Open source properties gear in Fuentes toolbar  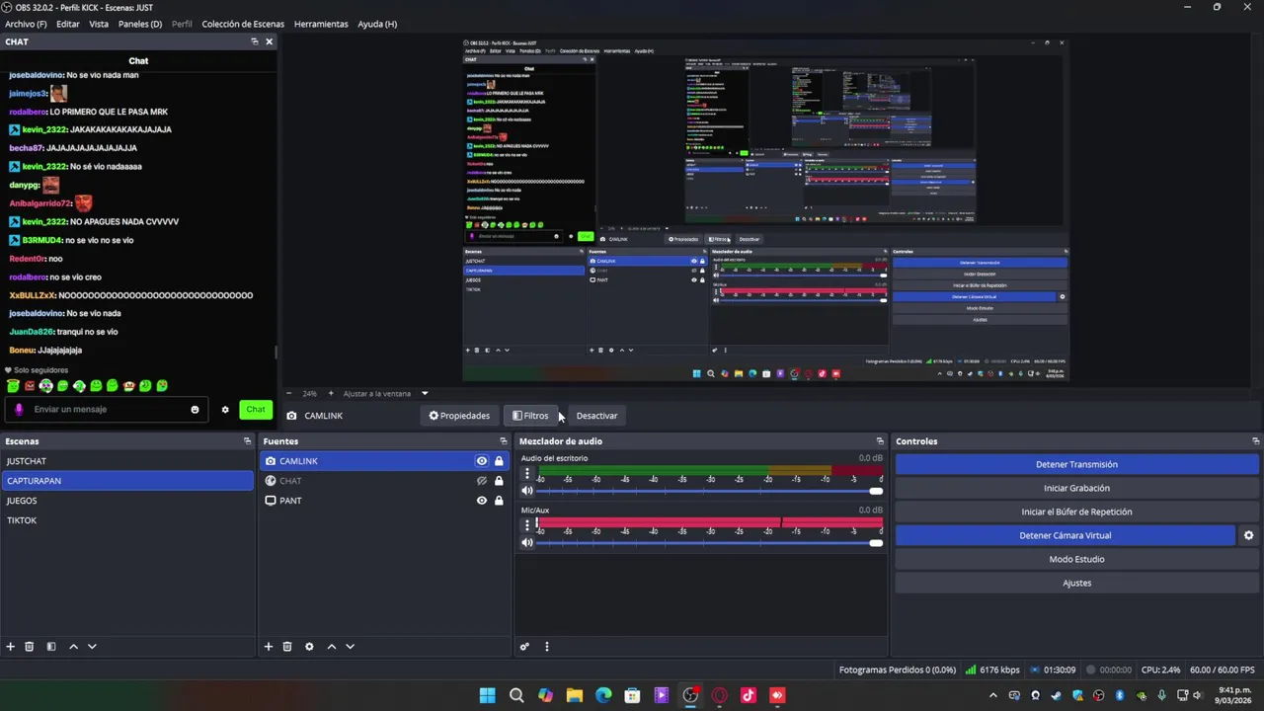(x=309, y=647)
